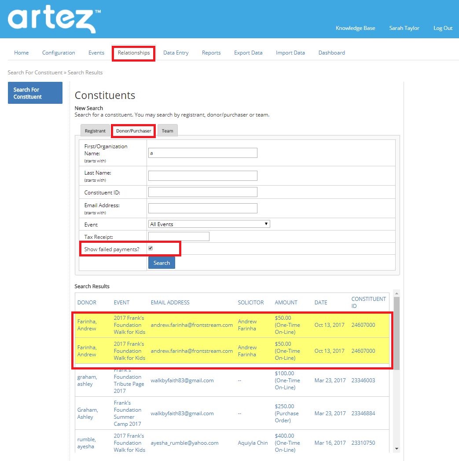Click the artez logo
This screenshot has width=459, height=461.
tap(55, 19)
